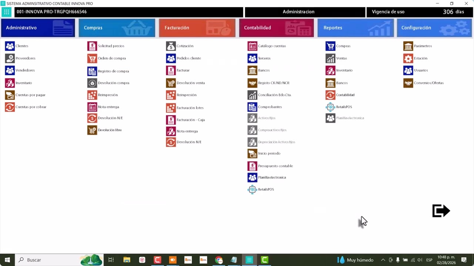The image size is (474, 266).
Task: Select the Configuración section tab
Action: (434, 28)
